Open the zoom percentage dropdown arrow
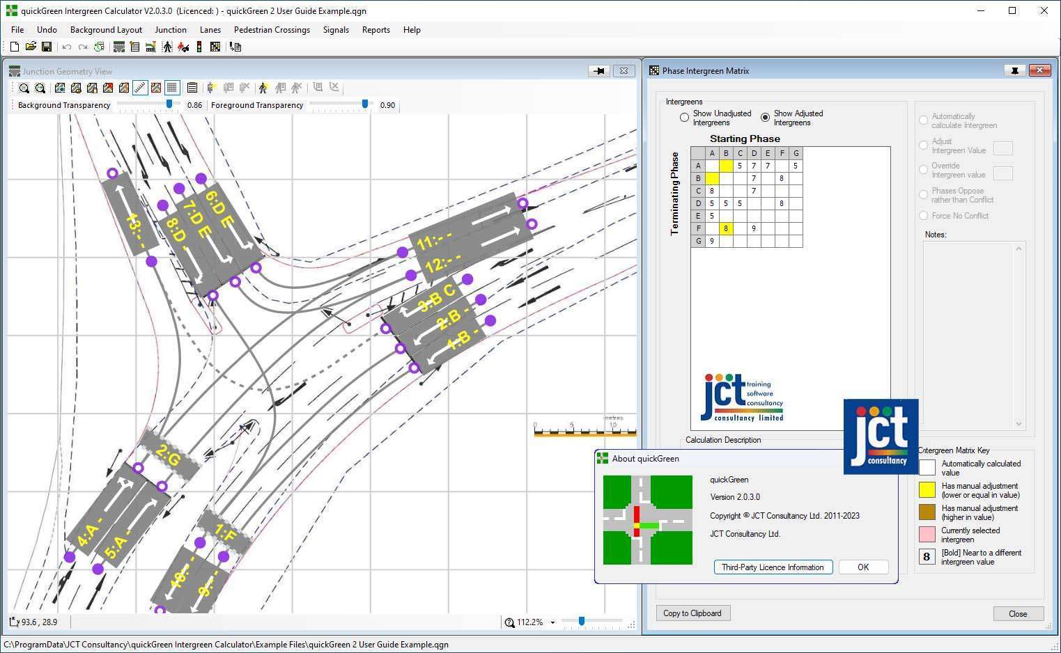The width and height of the screenshot is (1061, 653). [x=552, y=622]
